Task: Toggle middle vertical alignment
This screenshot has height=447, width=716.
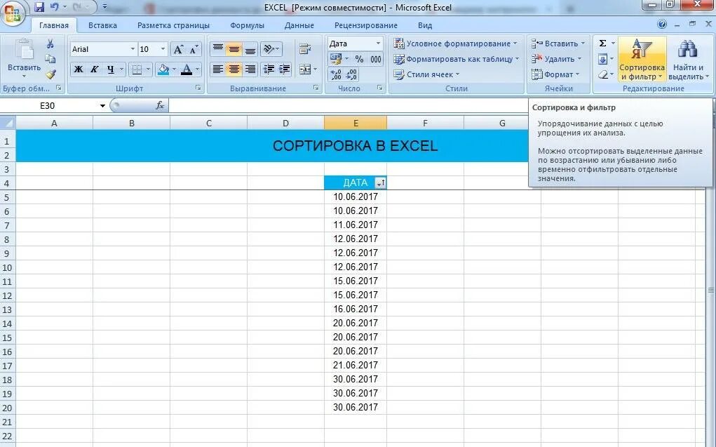Action: click(234, 49)
